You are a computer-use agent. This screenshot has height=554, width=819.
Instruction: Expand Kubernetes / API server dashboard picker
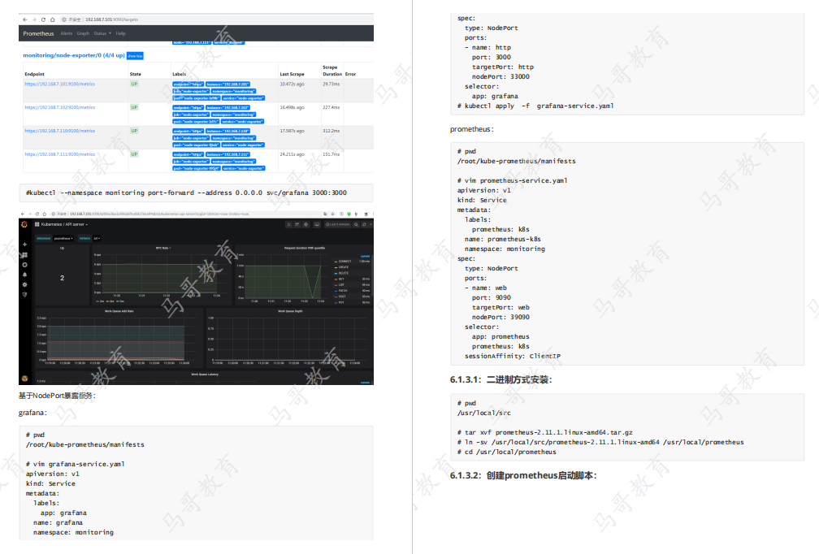point(65,224)
